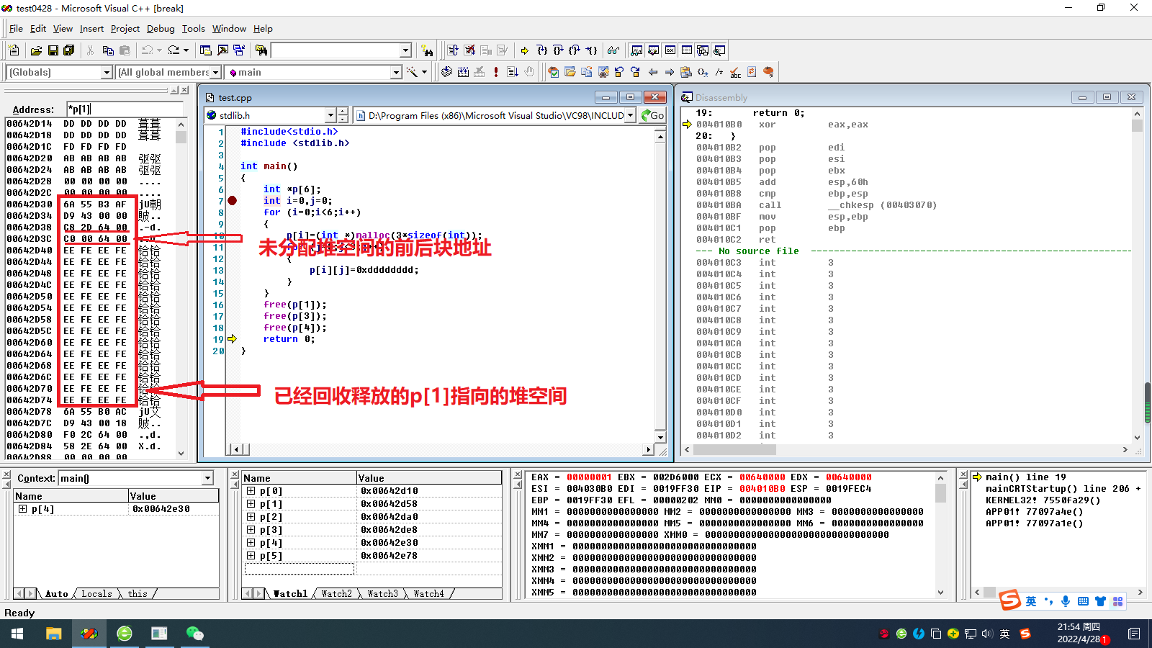Click the Name column header in Watch window
The image size is (1152, 648).
click(299, 478)
